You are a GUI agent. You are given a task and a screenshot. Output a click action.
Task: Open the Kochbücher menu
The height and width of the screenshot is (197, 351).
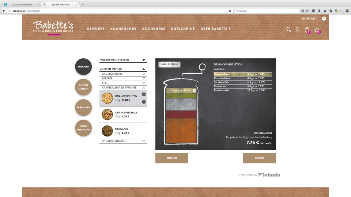(x=123, y=29)
